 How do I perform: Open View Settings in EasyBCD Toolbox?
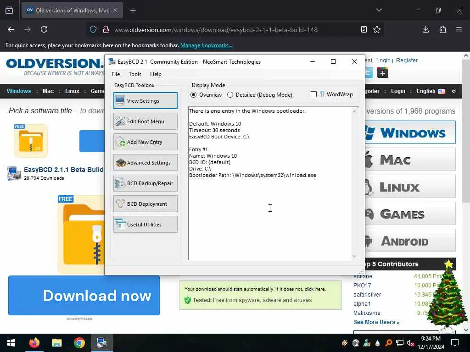pos(145,100)
